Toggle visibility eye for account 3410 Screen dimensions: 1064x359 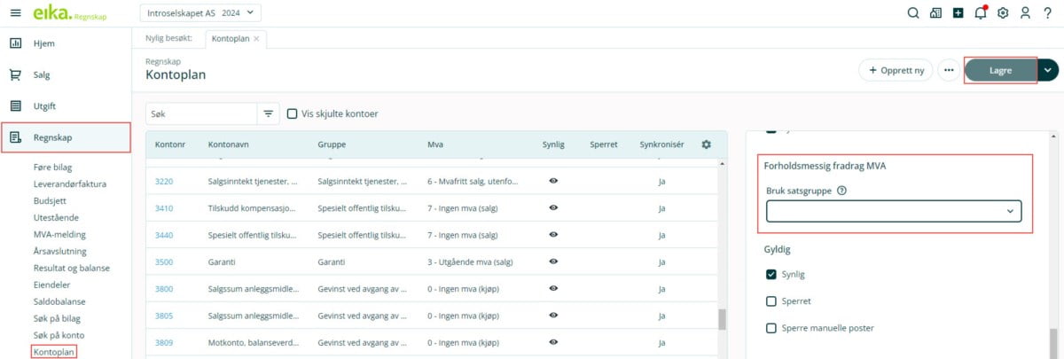[x=552, y=207]
